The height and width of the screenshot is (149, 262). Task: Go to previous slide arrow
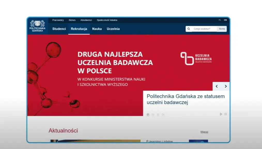click(x=217, y=86)
